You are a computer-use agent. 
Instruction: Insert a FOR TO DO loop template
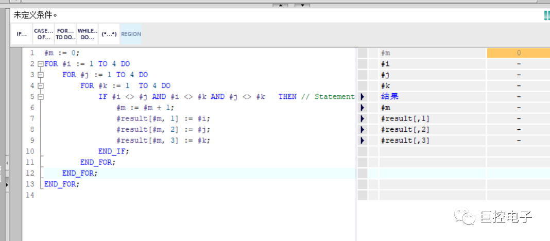(x=65, y=34)
